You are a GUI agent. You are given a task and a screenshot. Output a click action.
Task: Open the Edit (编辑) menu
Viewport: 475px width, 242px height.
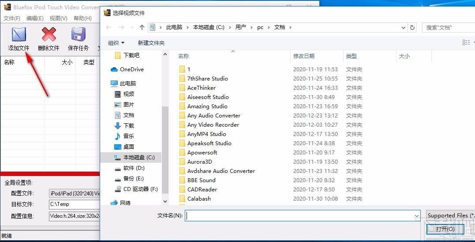click(35, 18)
